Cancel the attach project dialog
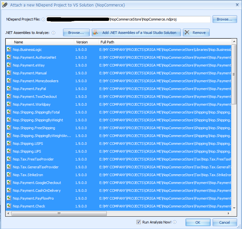The image size is (242, 229). click(x=225, y=222)
